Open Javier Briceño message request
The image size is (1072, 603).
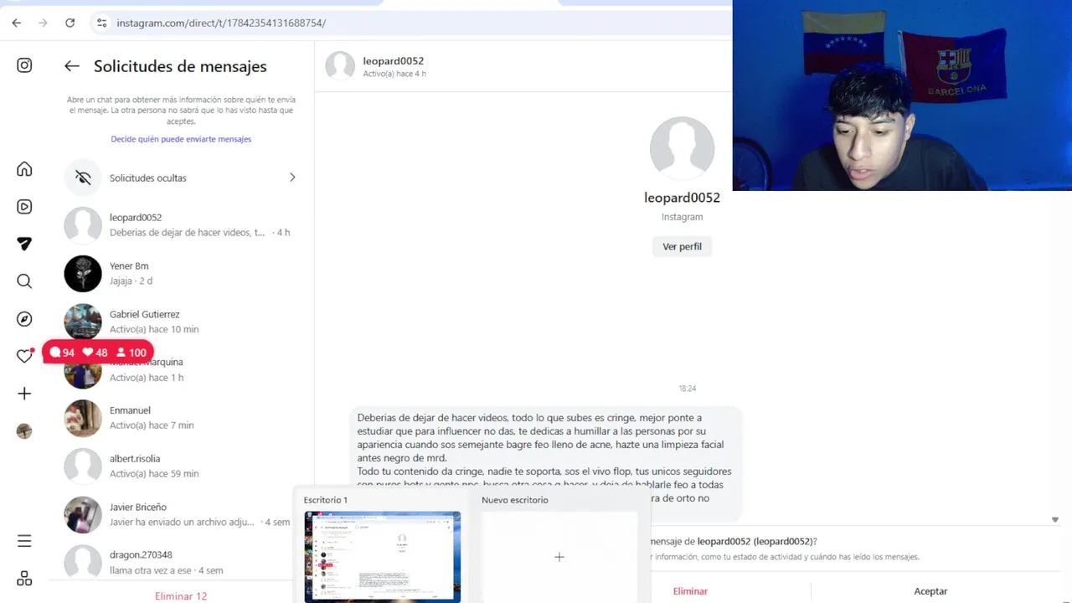(181, 514)
